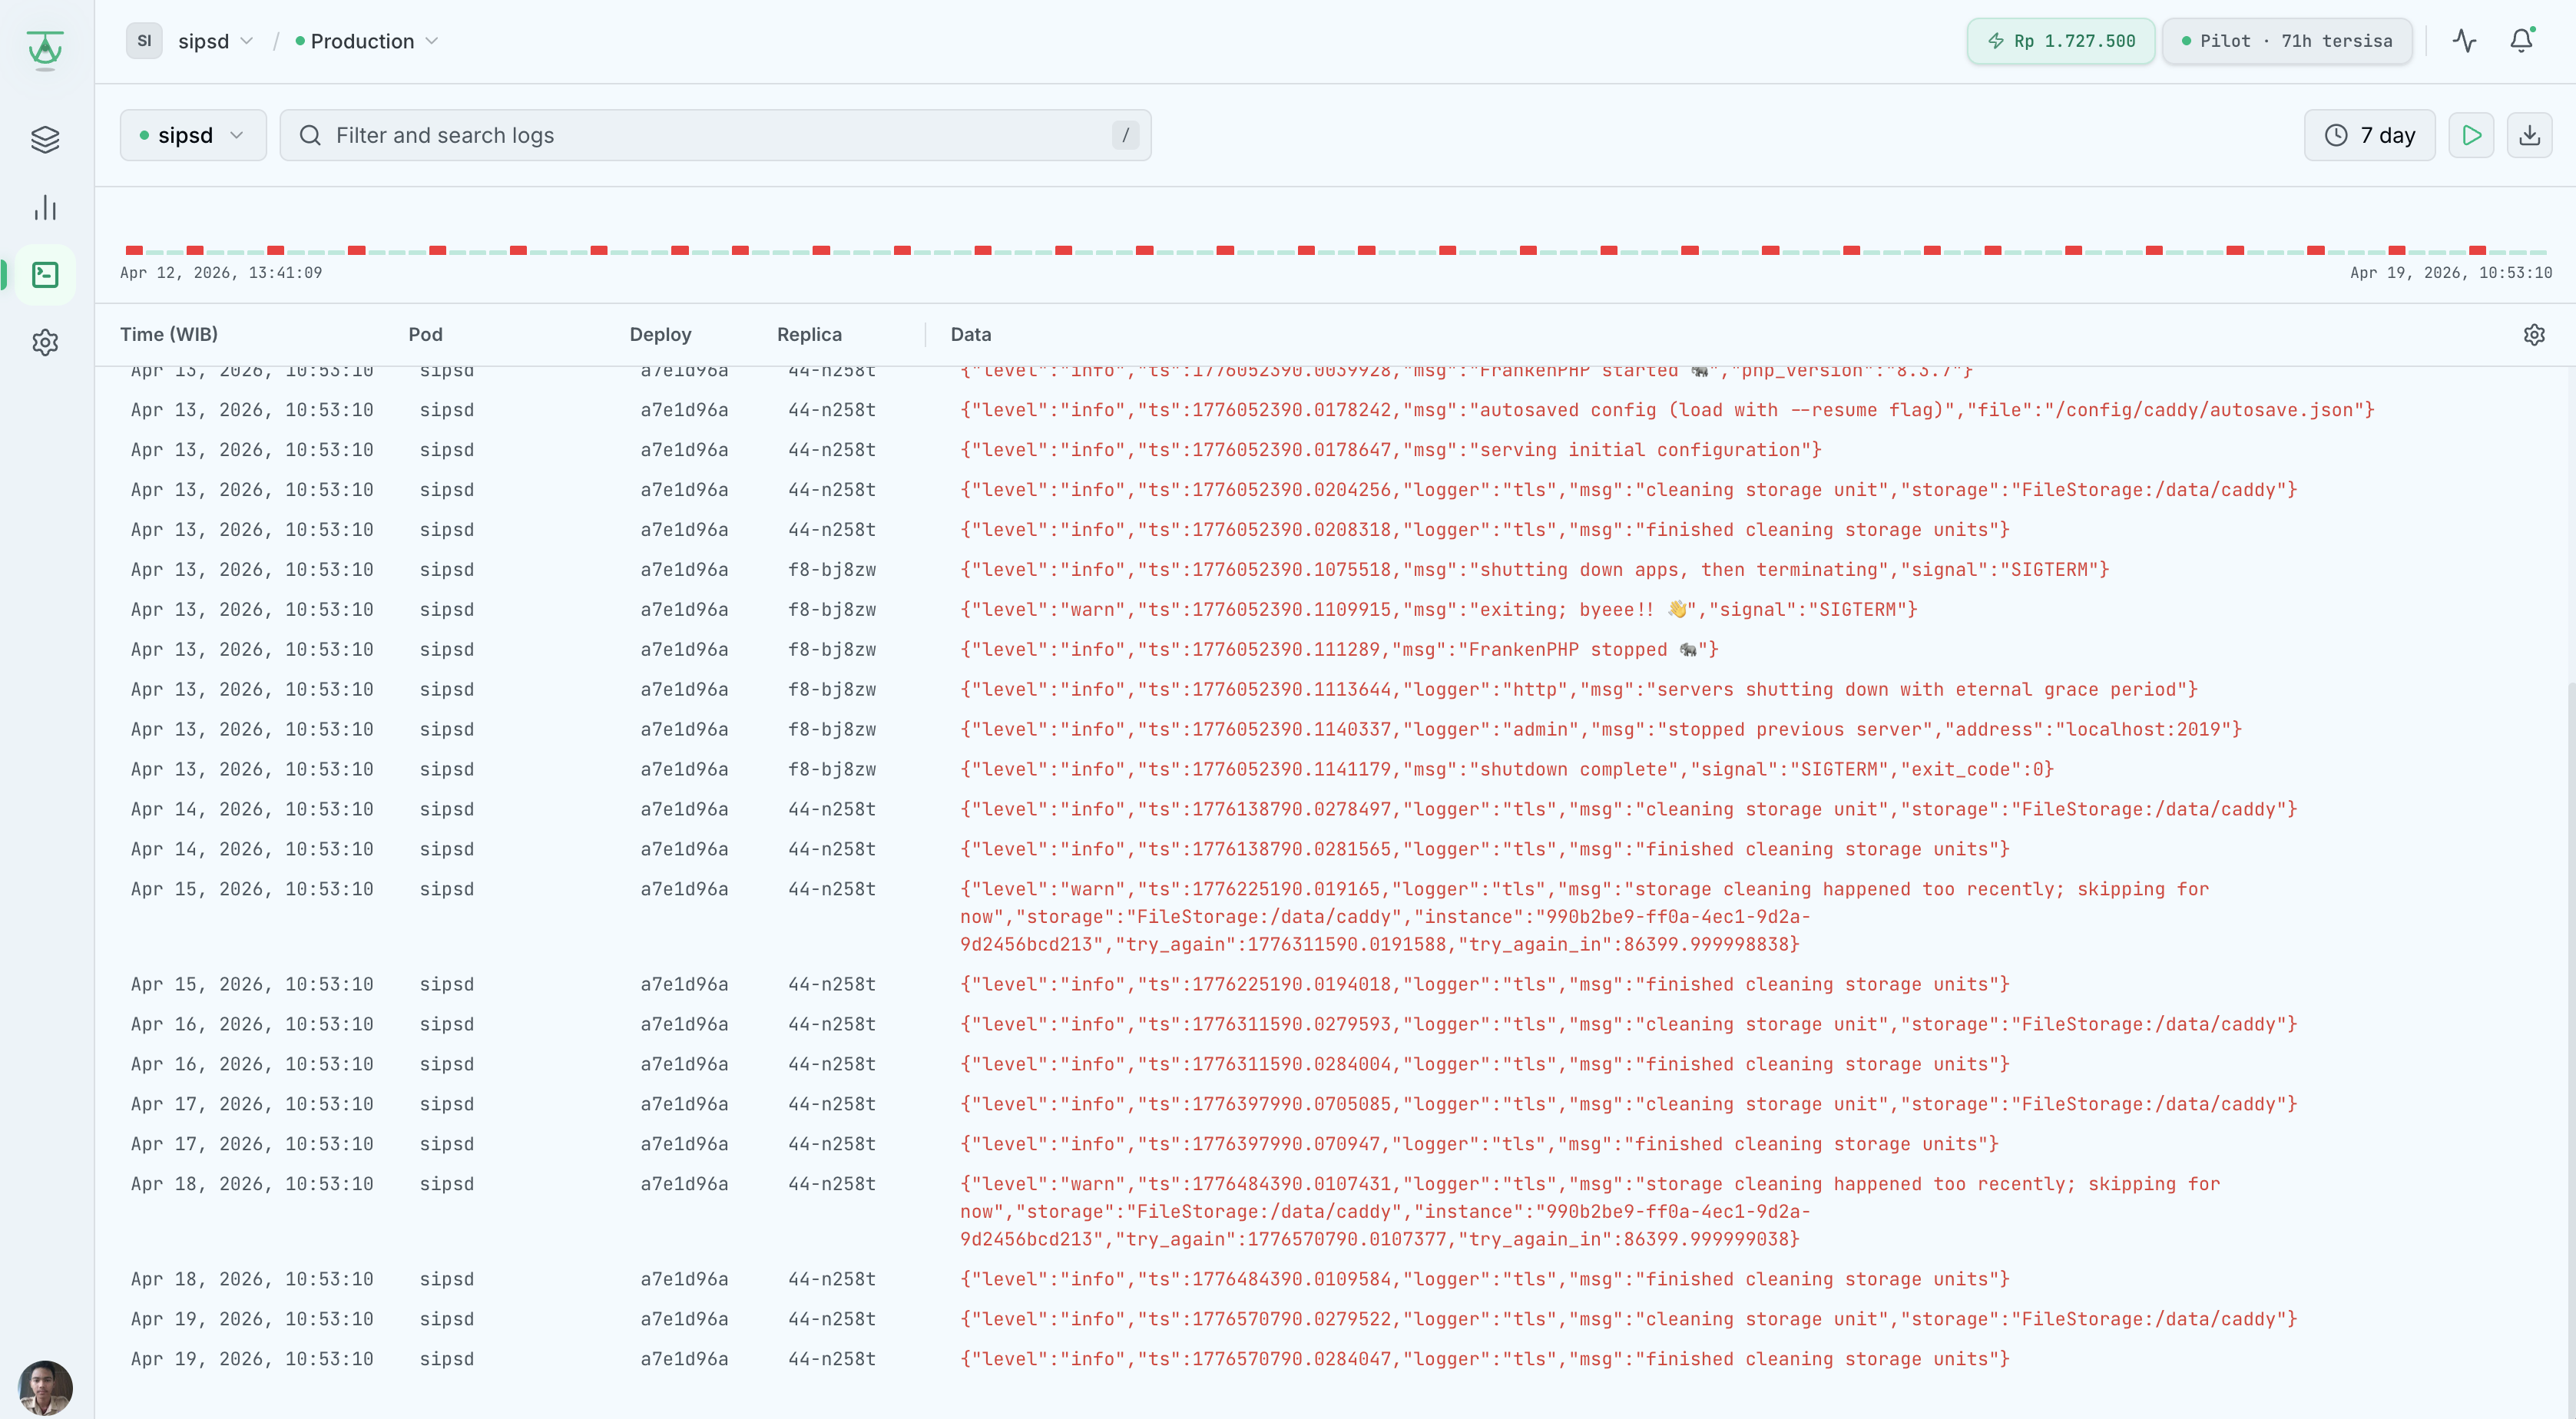
Task: Open the sipsd service filter dropdown
Action: pos(193,135)
